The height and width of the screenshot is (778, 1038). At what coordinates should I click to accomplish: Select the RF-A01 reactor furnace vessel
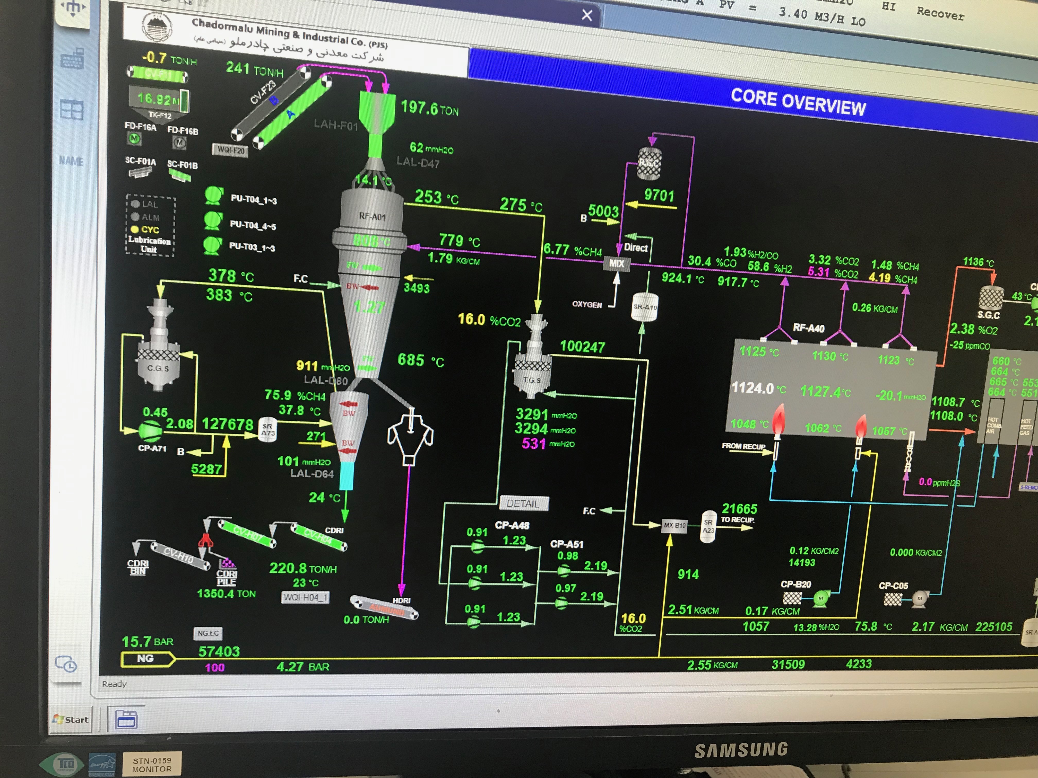372,217
